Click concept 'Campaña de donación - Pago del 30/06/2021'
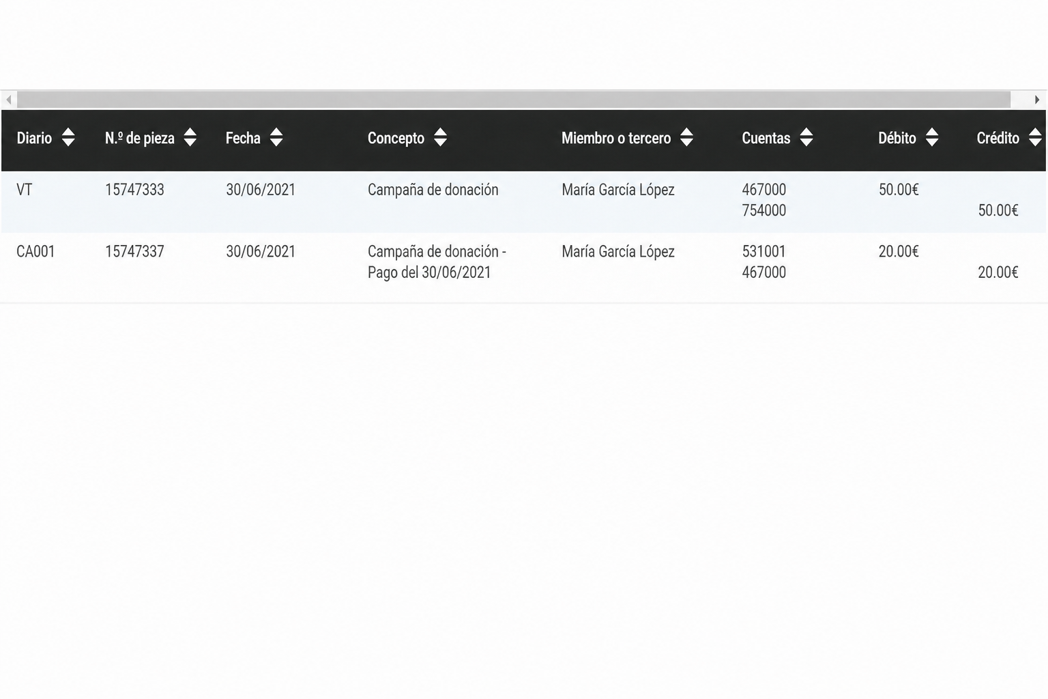The width and height of the screenshot is (1048, 699). click(x=437, y=262)
